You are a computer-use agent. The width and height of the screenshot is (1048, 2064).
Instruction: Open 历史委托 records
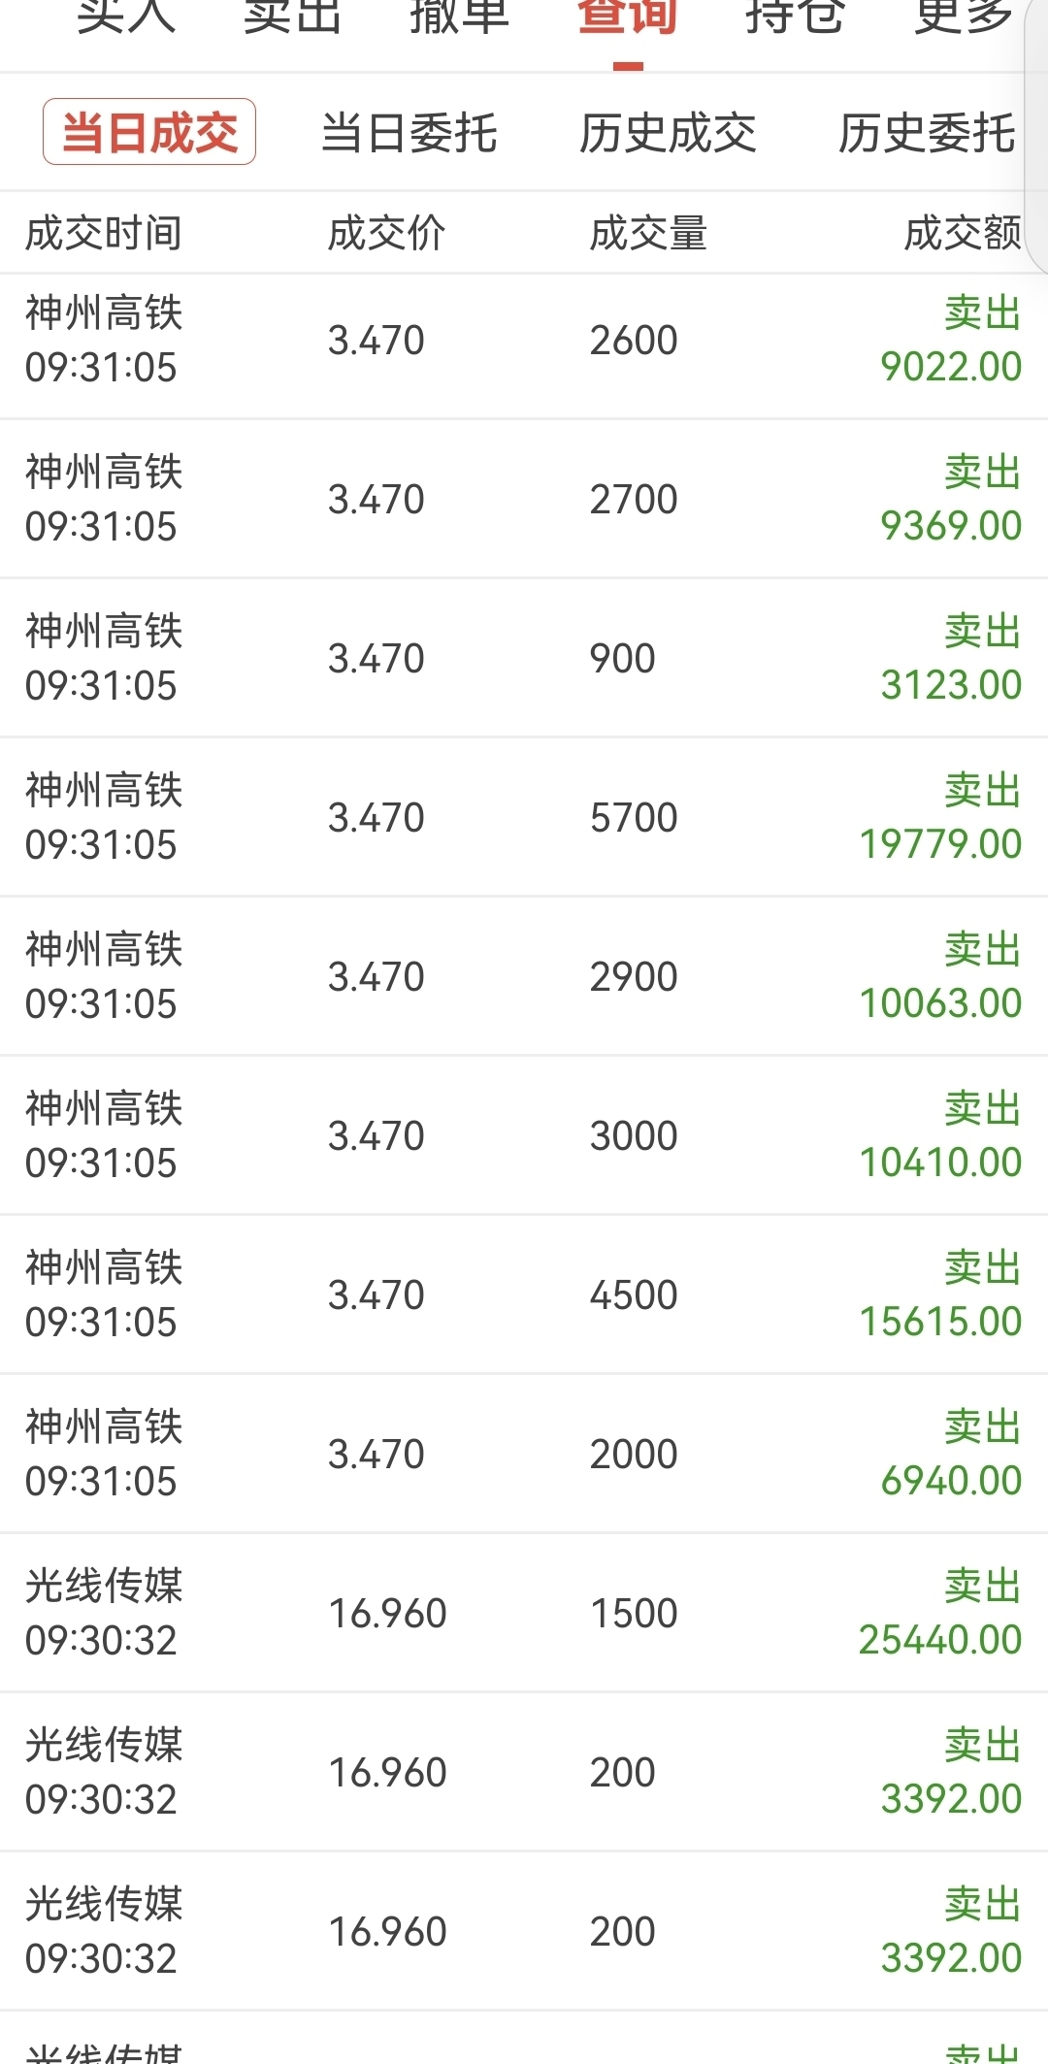[x=927, y=133]
